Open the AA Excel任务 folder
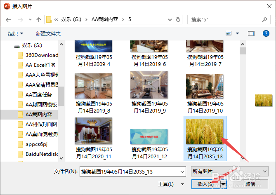The width and height of the screenshot is (276, 195). (37, 65)
